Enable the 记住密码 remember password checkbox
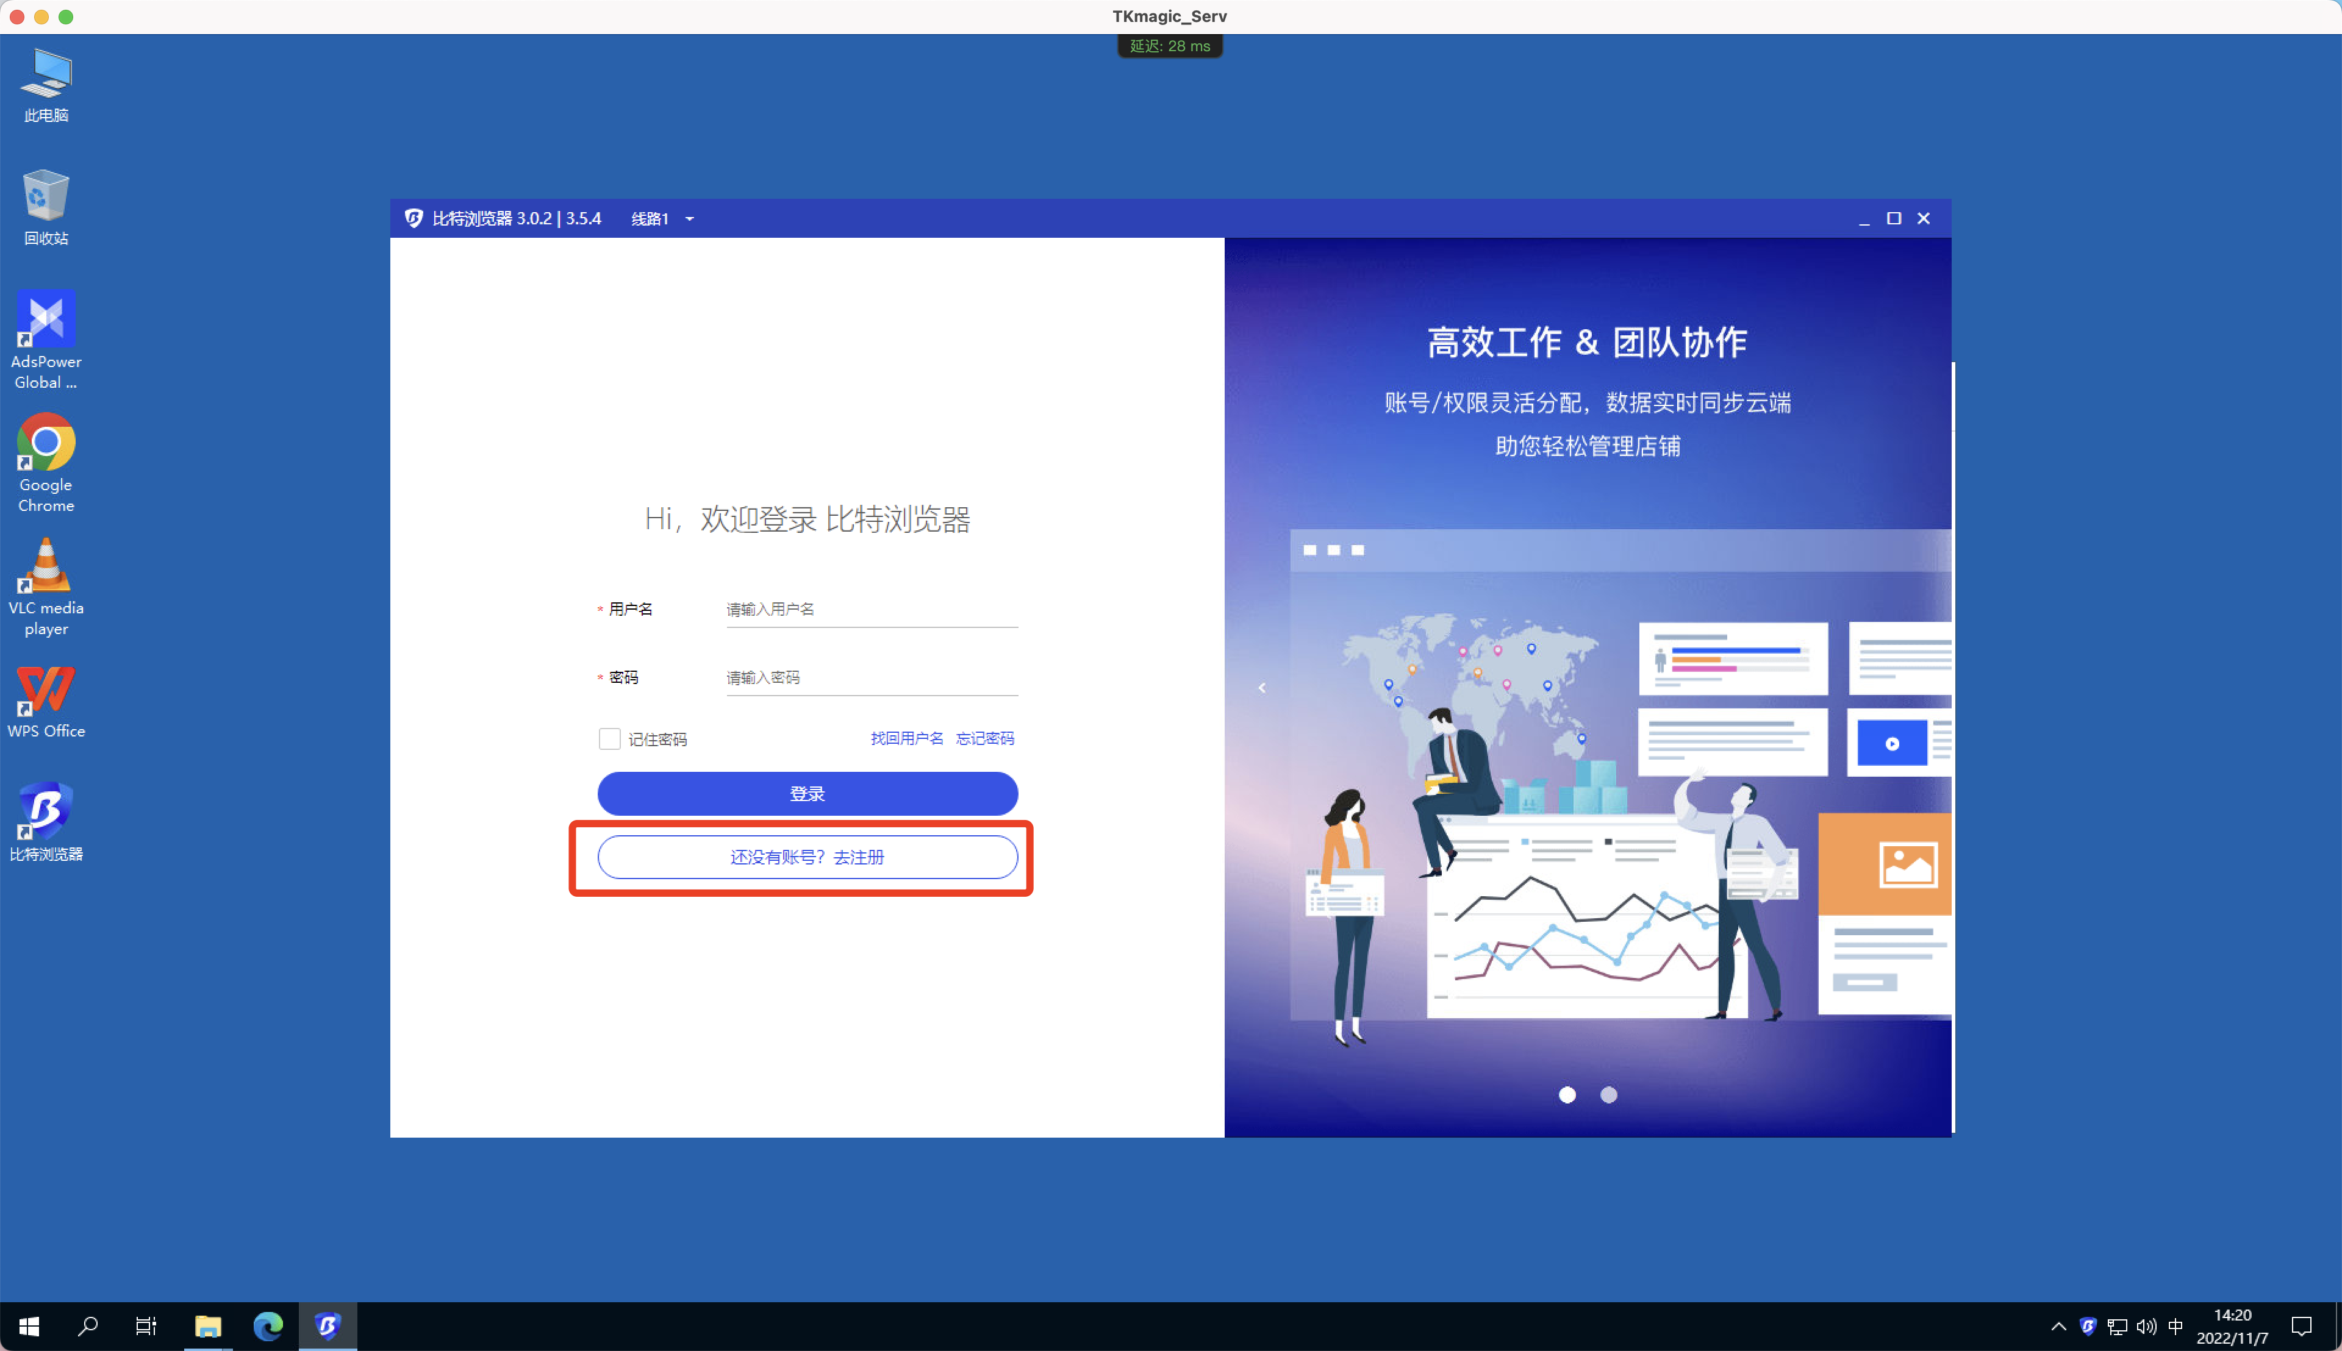2342x1351 pixels. point(610,738)
